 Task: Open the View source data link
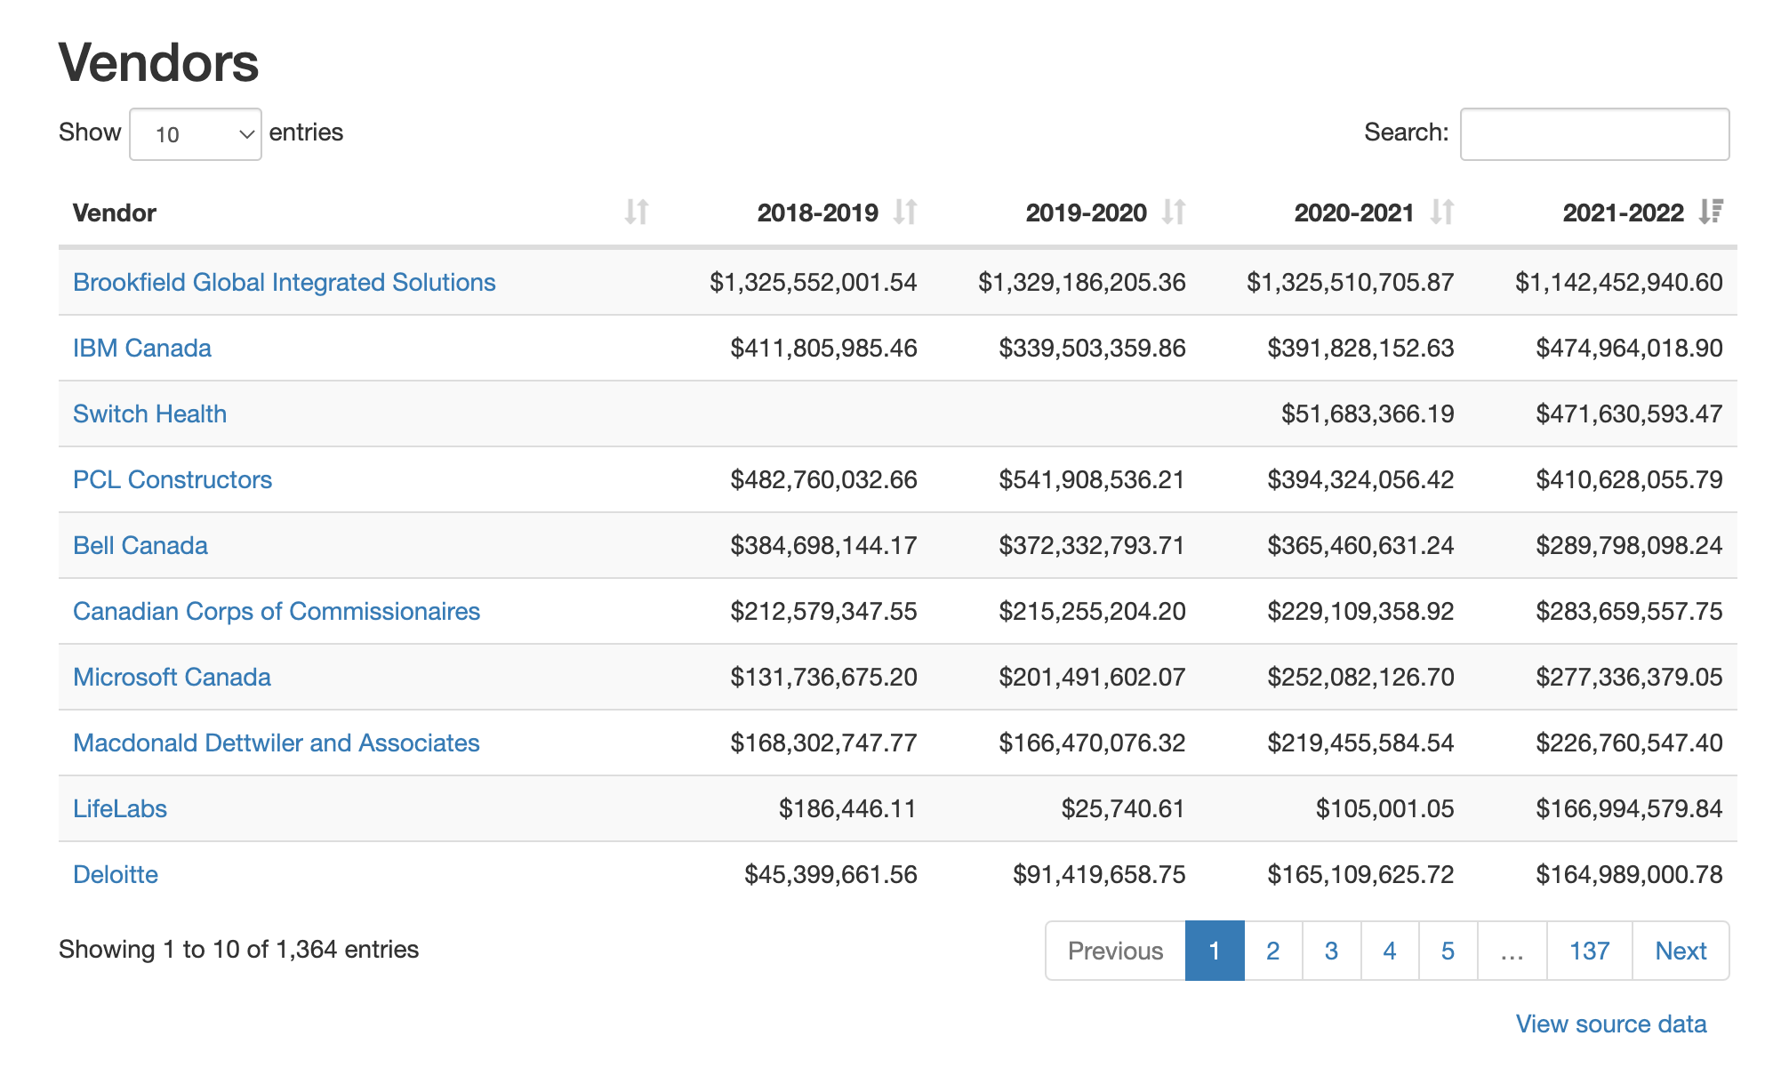1611,1024
